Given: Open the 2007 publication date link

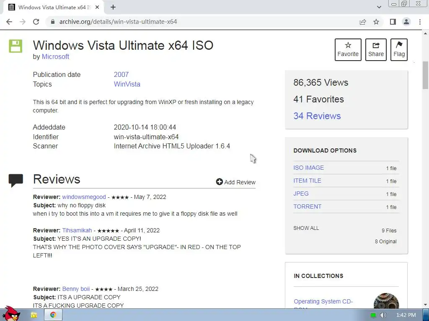Looking at the screenshot, I should [121, 74].
